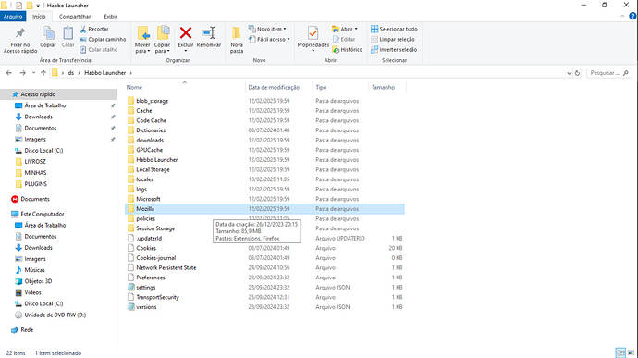This screenshot has height=358, width=638.
Task: Choose Copiar caminho in ribbon
Action: (x=103, y=39)
